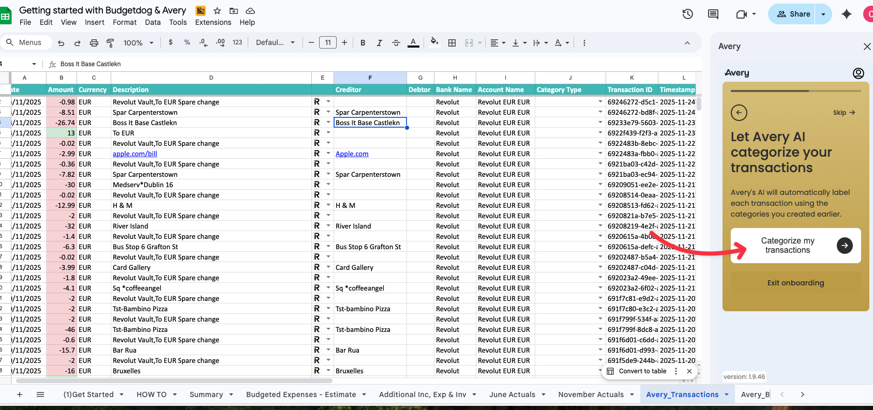The height and width of the screenshot is (410, 873).
Task: Print the spreadsheet
Action: click(x=94, y=43)
